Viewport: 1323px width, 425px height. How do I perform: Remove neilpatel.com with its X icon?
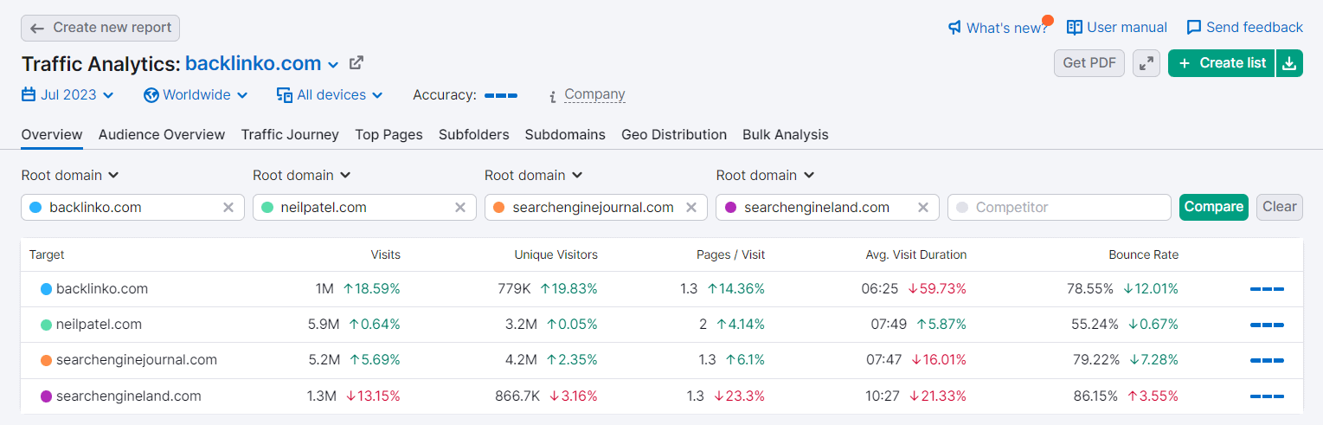(460, 208)
